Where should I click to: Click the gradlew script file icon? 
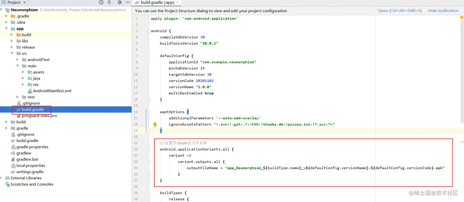(x=13, y=153)
